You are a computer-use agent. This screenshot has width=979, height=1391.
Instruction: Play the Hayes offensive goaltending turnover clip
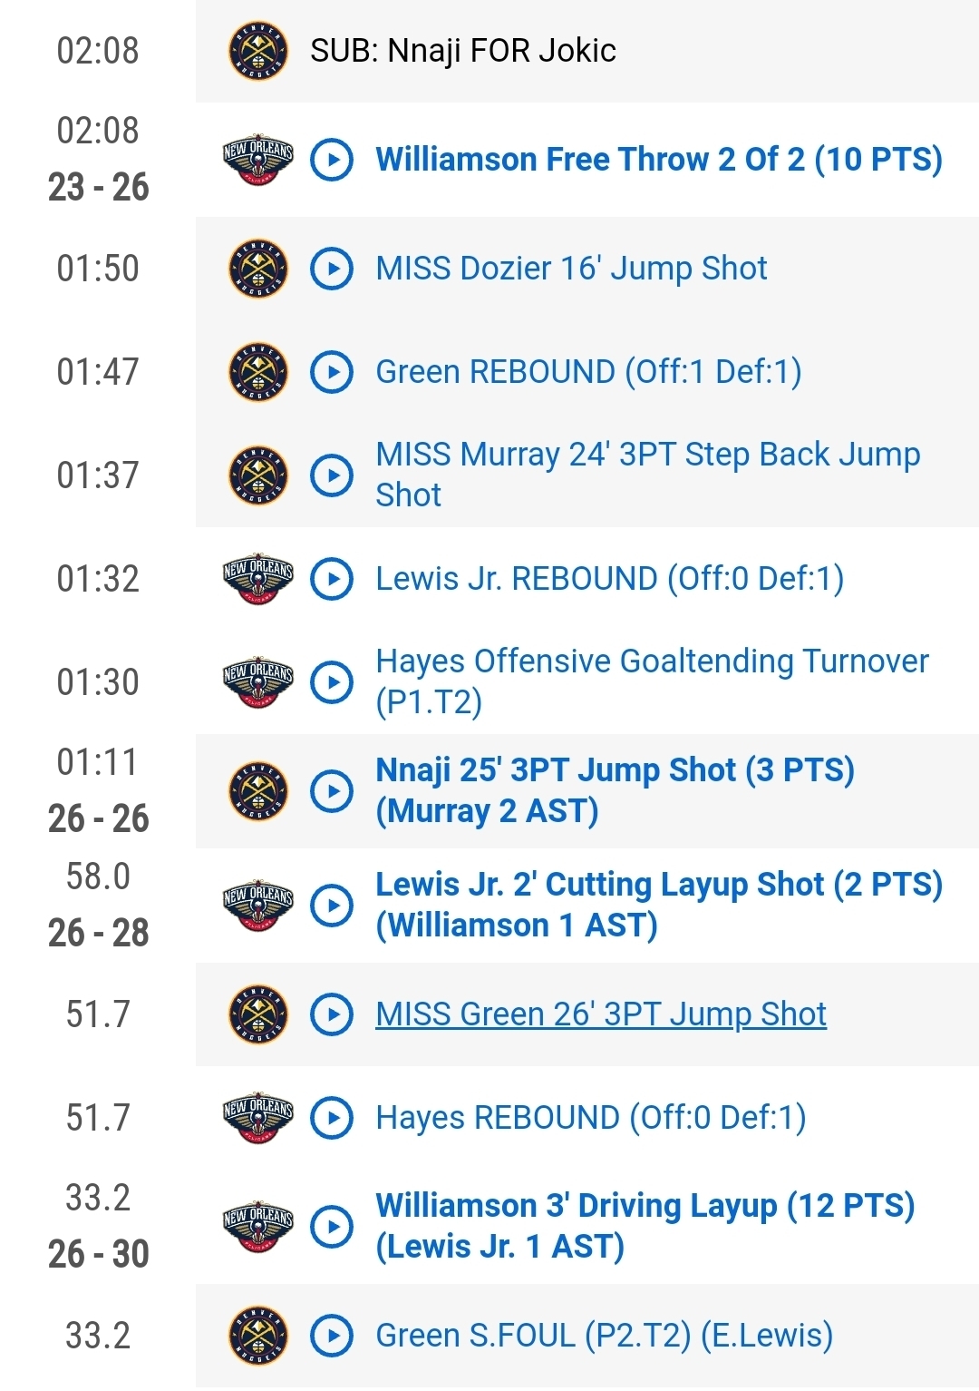tap(332, 682)
